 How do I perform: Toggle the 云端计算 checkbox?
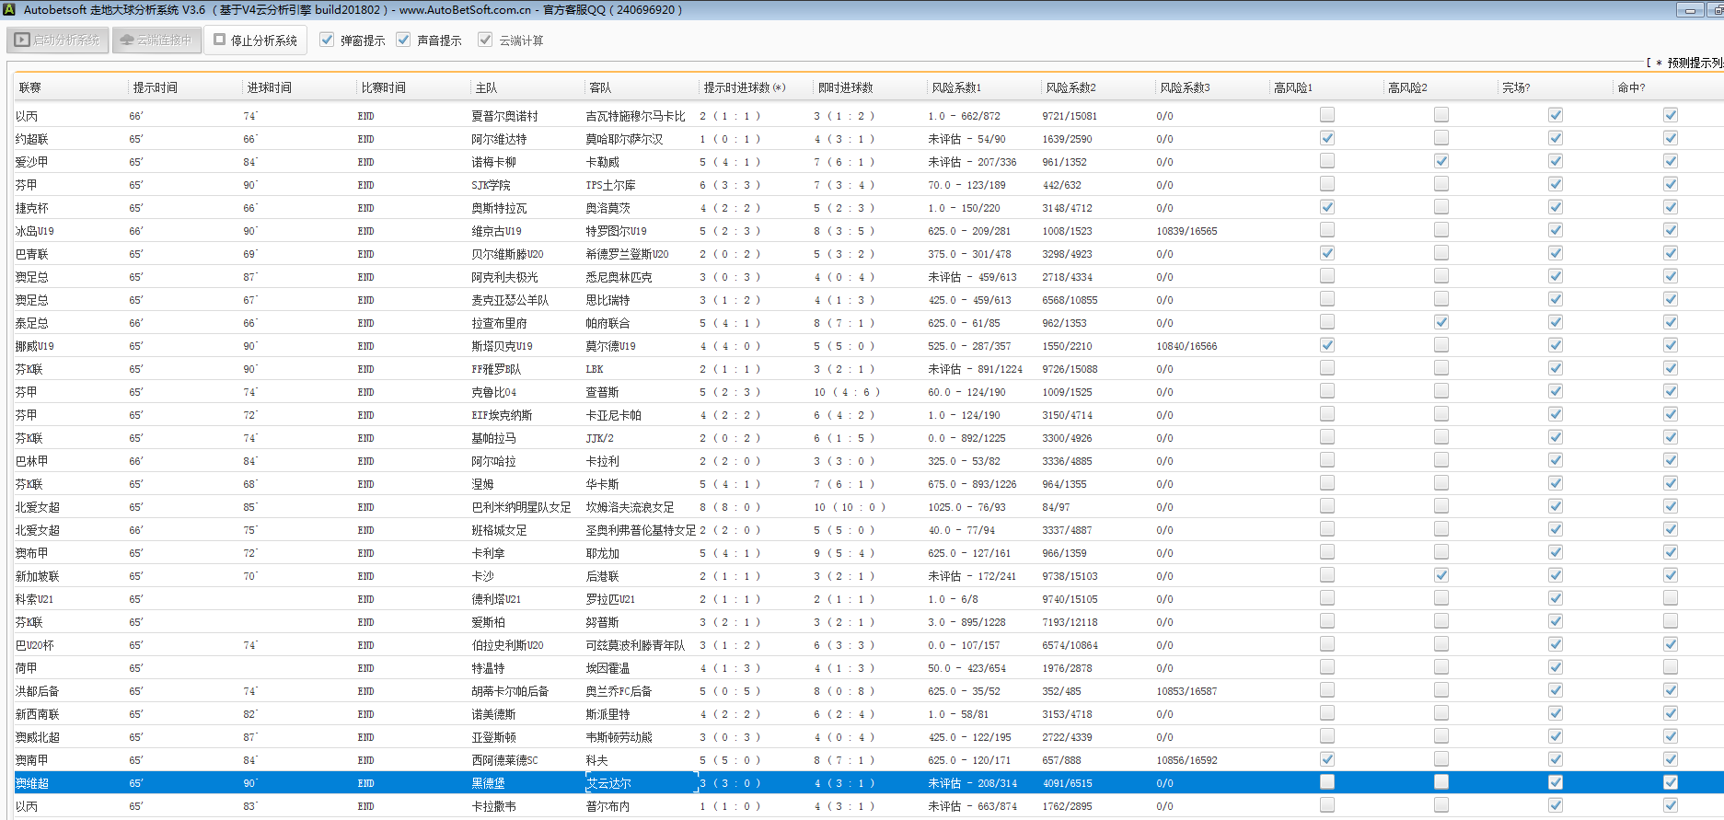[x=485, y=40]
